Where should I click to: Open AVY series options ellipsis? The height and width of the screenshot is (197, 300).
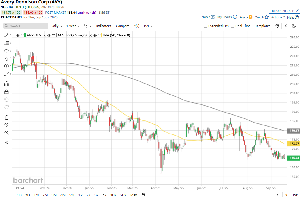22,35
